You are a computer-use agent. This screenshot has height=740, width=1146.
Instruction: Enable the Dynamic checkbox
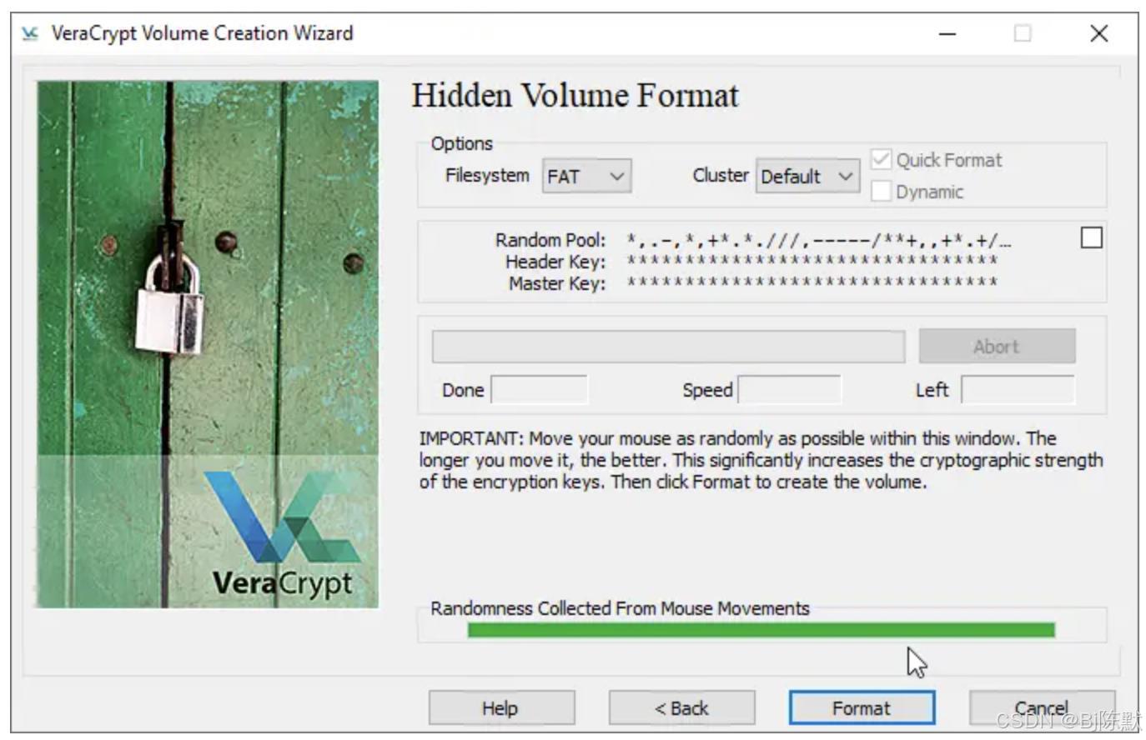click(x=882, y=191)
